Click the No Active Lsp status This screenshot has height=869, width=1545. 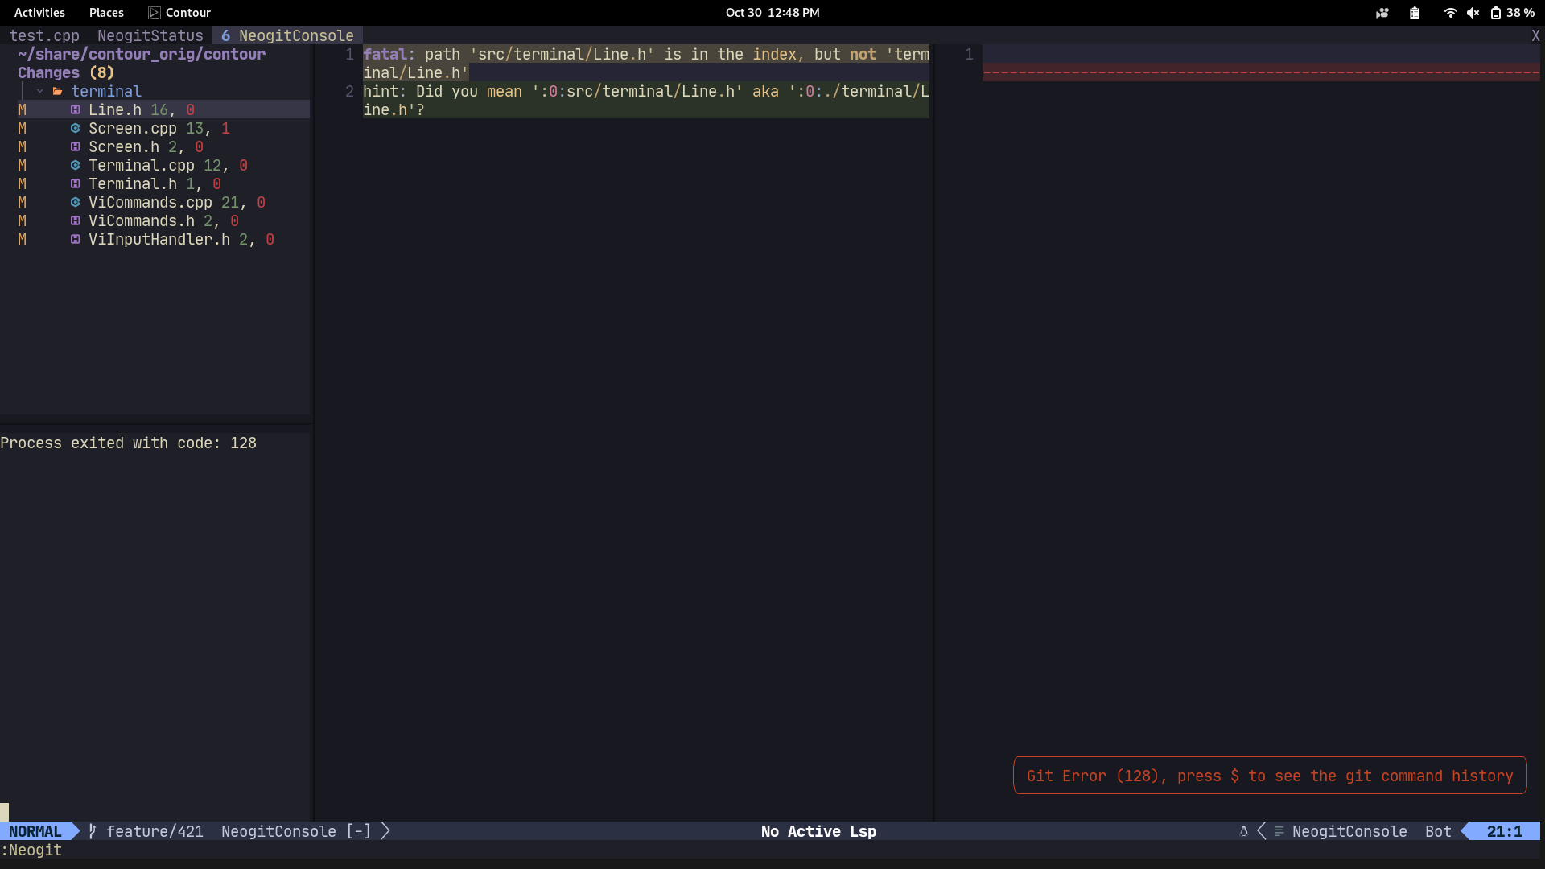pyautogui.click(x=818, y=831)
